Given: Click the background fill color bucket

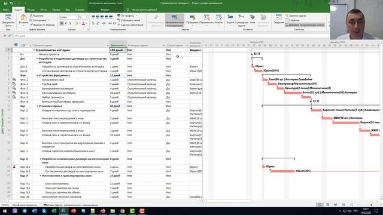Looking at the screenshot, I should click(77, 23).
